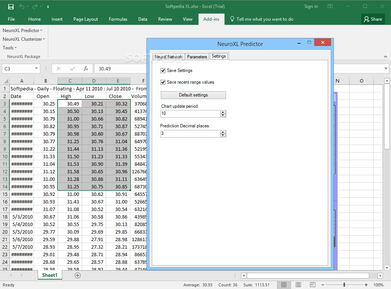The image size is (391, 289).
Task: Increase Prediction Decimal places with up arrow
Action: (223, 132)
